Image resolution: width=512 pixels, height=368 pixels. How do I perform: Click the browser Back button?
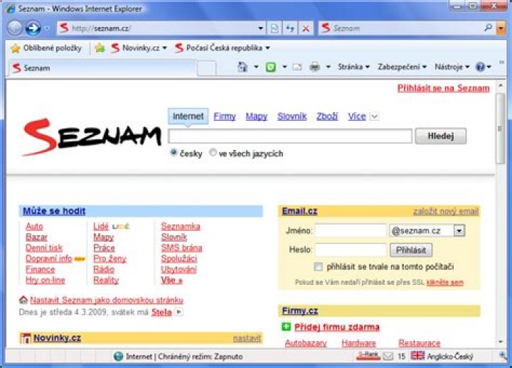15,28
